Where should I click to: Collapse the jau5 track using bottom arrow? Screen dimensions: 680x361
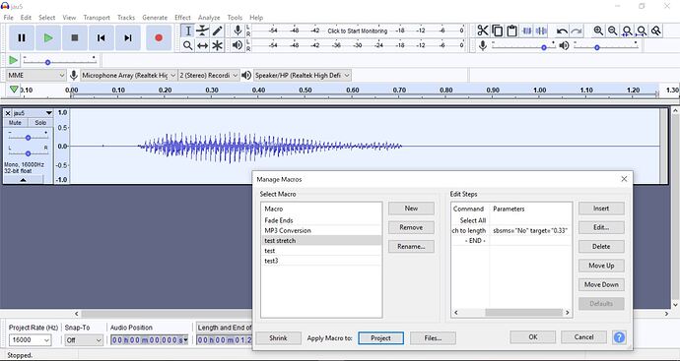point(24,180)
